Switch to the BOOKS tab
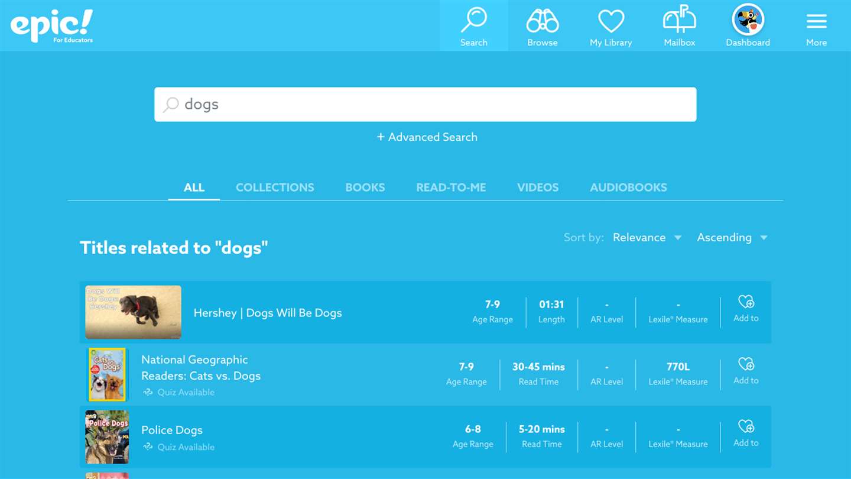Image resolution: width=851 pixels, height=479 pixels. coord(365,187)
